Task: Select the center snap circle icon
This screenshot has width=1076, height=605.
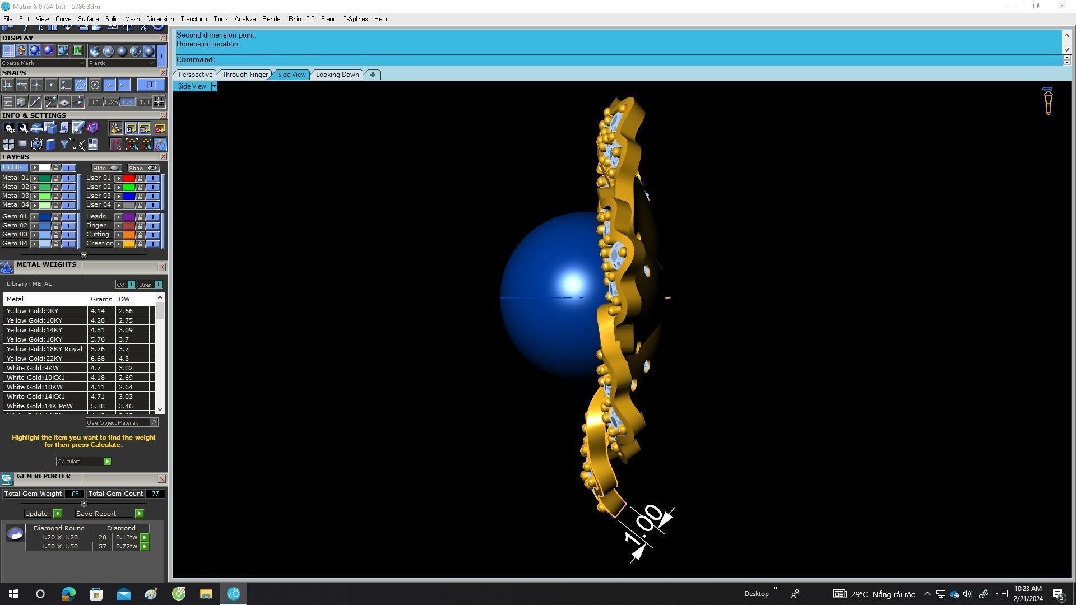Action: pos(95,85)
